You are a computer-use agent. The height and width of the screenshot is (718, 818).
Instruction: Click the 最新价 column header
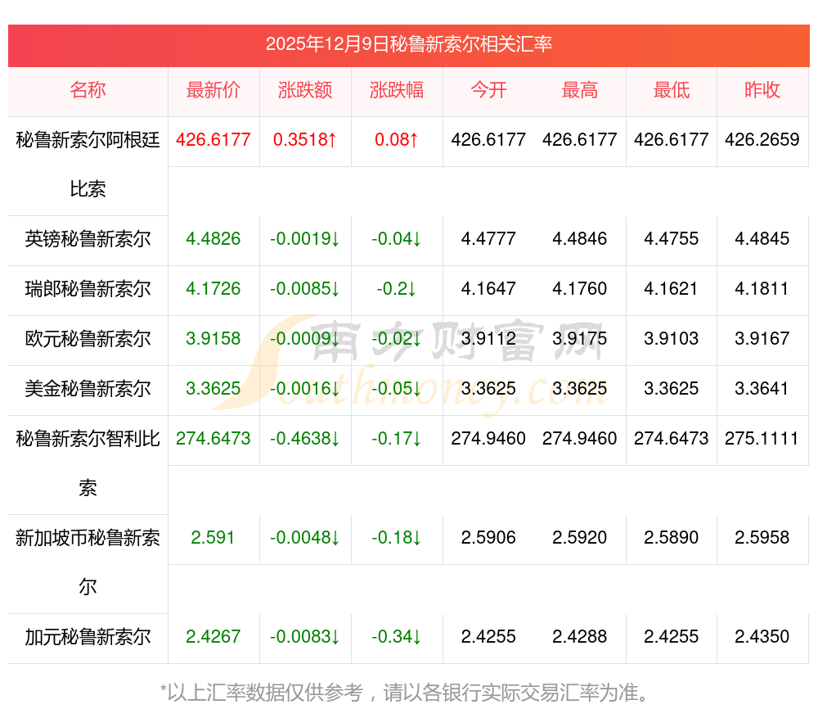[213, 90]
